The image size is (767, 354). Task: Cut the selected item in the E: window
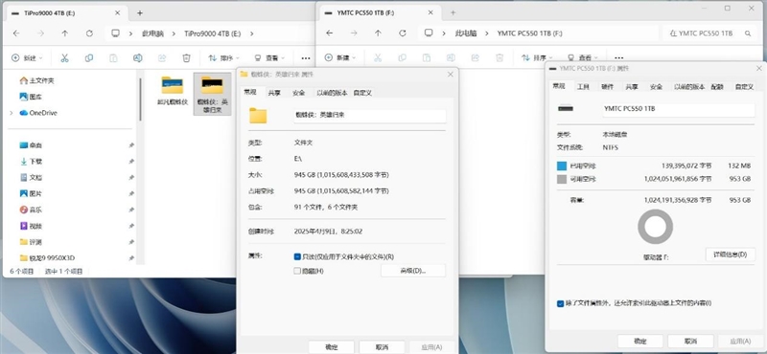tap(64, 58)
